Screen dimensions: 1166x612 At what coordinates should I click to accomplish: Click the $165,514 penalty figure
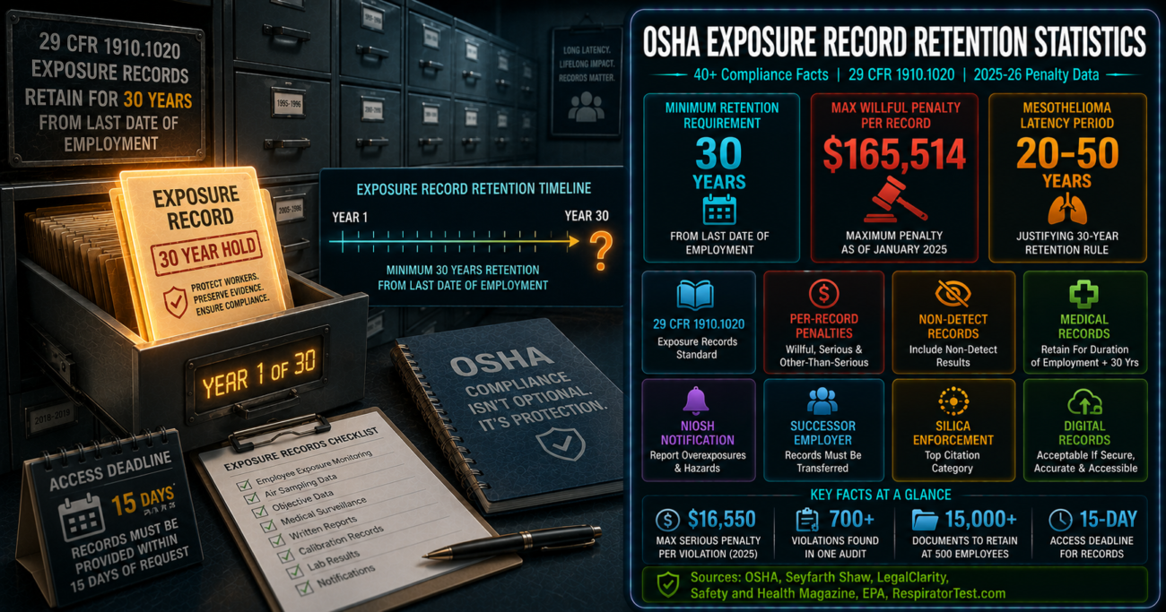coord(895,154)
